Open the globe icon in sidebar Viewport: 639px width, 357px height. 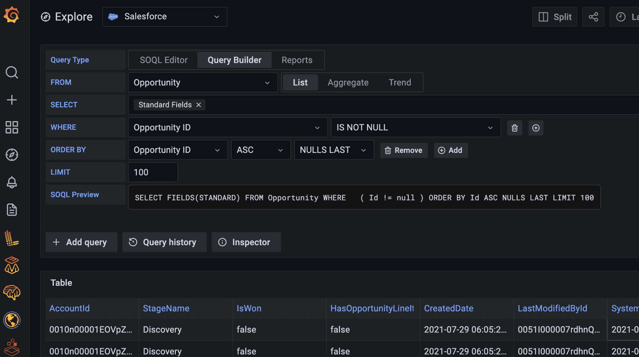tap(12, 320)
